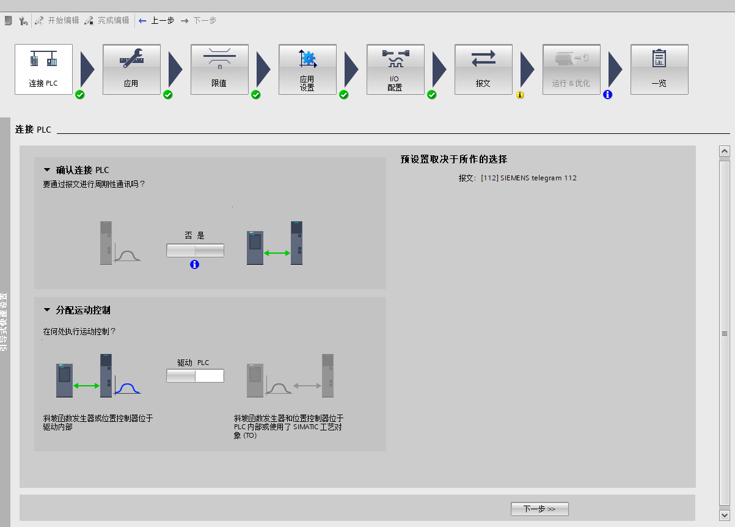Open the 连接 PLC wizard step
The image size is (735, 527).
click(43, 69)
